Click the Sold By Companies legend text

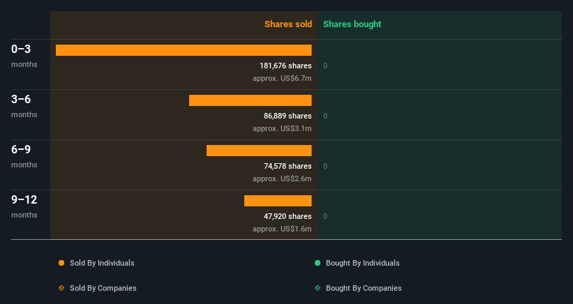point(103,288)
